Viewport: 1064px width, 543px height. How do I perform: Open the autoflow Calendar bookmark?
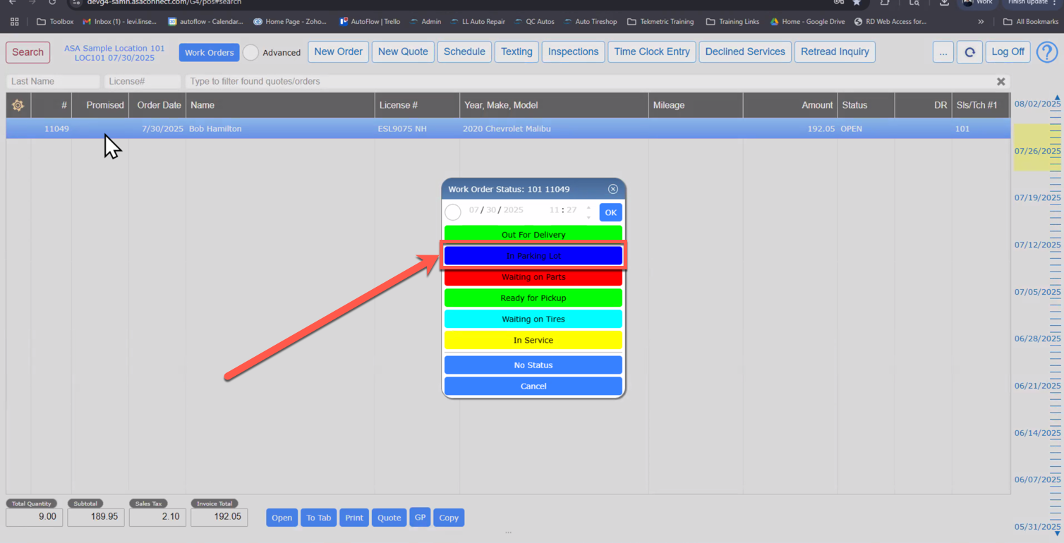click(x=205, y=22)
